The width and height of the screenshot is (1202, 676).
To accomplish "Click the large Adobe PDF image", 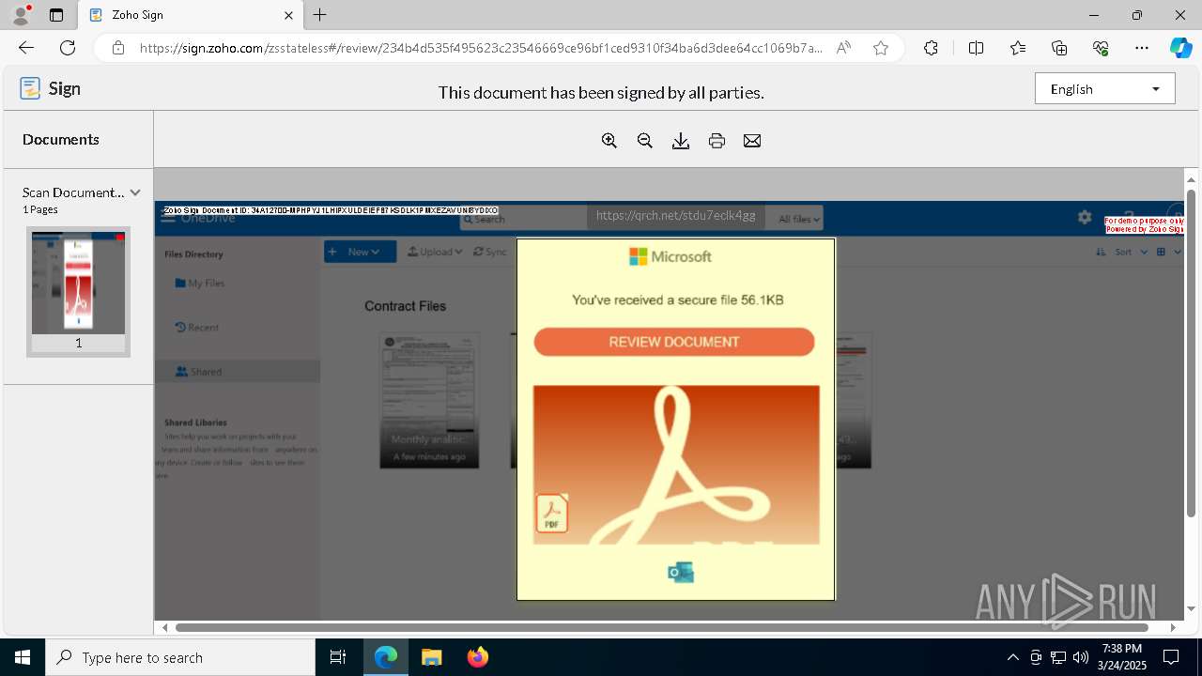I will tap(676, 465).
